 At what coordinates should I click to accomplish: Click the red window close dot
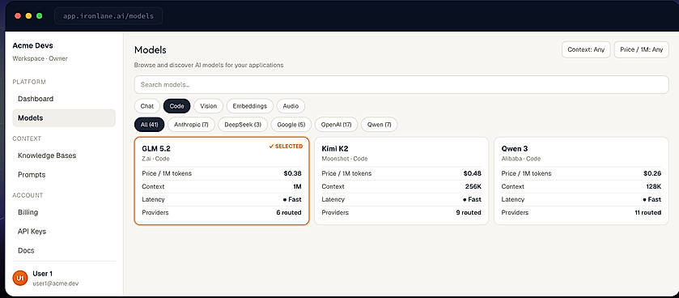tap(18, 16)
